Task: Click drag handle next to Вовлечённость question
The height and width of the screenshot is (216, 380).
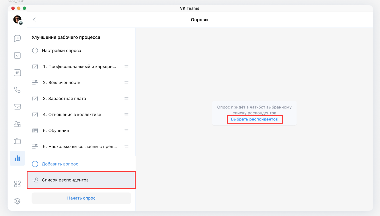Action: click(126, 83)
